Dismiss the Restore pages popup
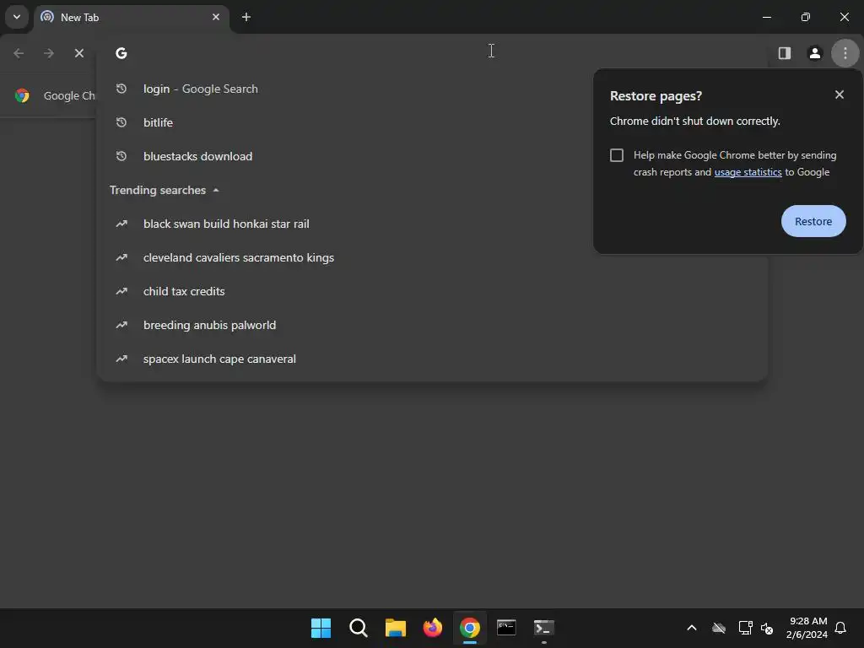This screenshot has height=648, width=864. tap(840, 94)
